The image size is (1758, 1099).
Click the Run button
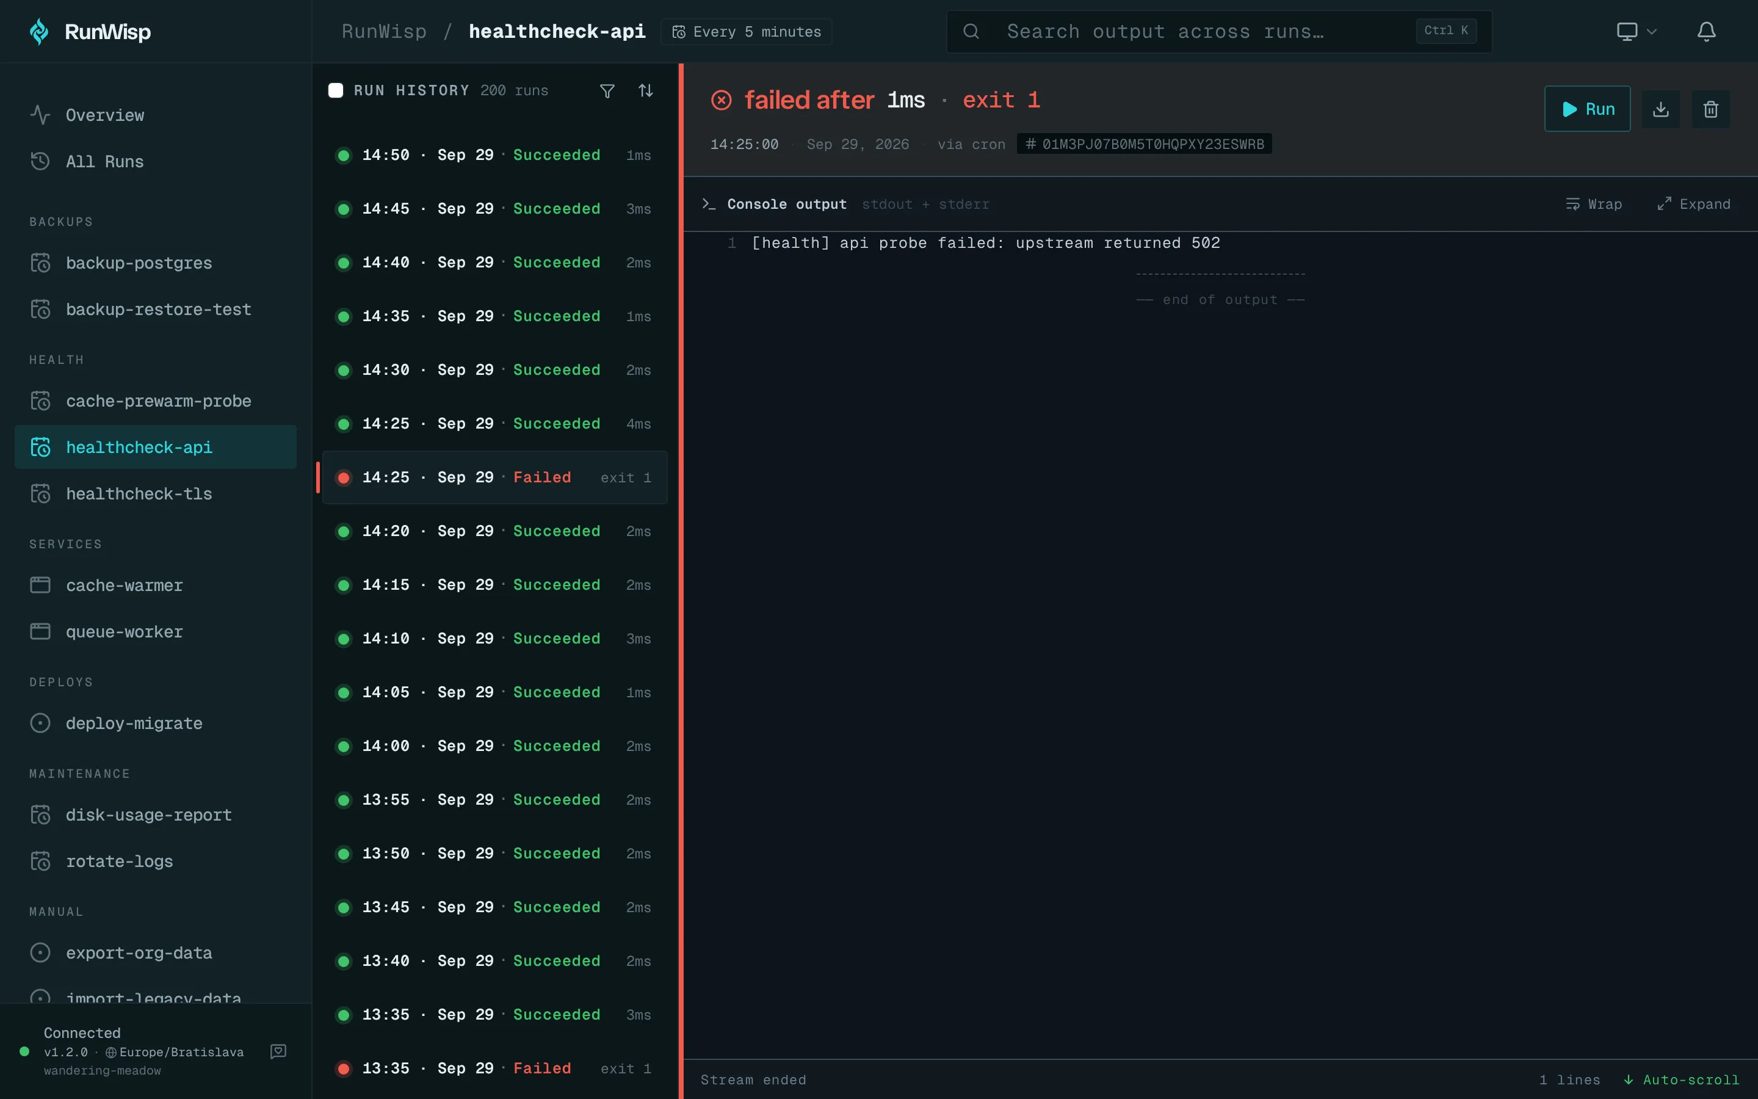coord(1587,109)
